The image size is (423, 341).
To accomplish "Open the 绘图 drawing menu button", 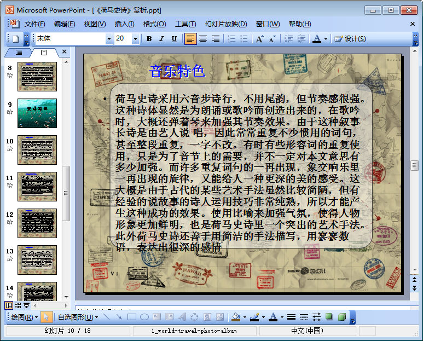I will pyautogui.click(x=24, y=317).
